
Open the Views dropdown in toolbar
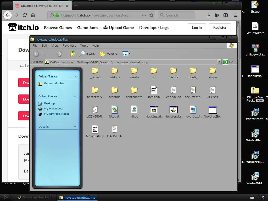click(x=126, y=54)
